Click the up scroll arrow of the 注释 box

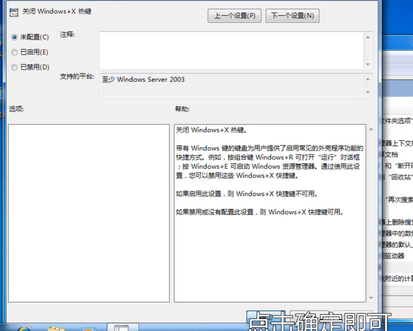click(368, 36)
